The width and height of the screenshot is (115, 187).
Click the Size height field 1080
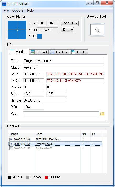57,94
